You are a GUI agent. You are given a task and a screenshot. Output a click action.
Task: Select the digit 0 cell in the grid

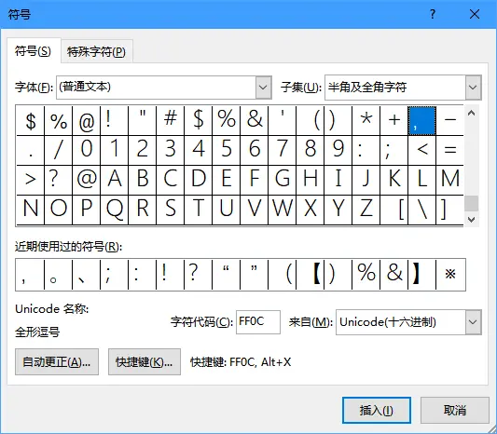[86, 150]
